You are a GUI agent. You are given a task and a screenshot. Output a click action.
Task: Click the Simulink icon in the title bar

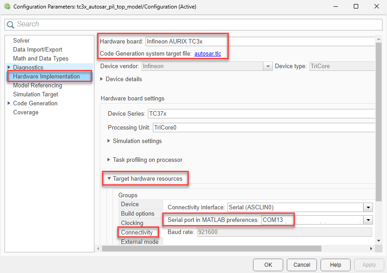pos(6,6)
